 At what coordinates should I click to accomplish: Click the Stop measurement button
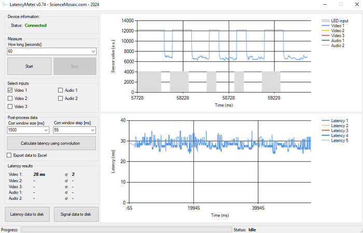[x=75, y=66]
